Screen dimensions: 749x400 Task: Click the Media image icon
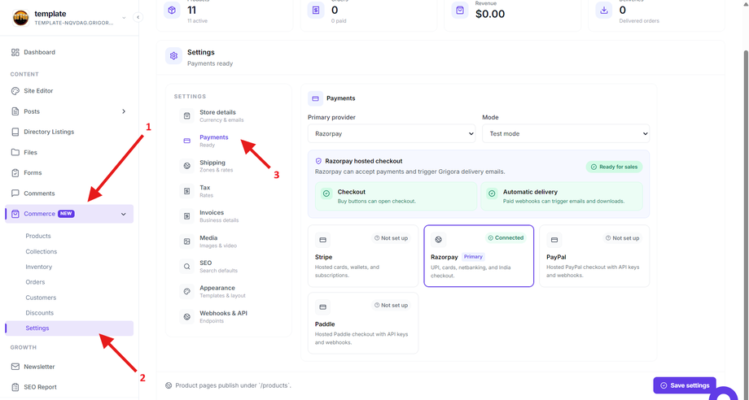coord(186,241)
